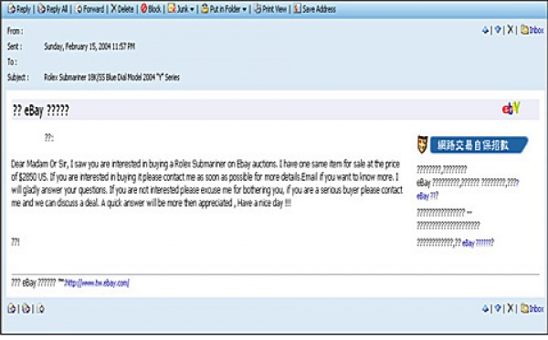548x340 pixels.
Task: Click the bottom X delete icon
Action: (x=511, y=309)
